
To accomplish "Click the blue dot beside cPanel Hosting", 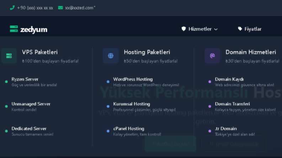I will [108, 131].
